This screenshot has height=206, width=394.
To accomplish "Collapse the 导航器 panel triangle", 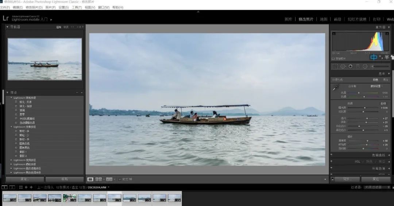I will coord(7,27).
